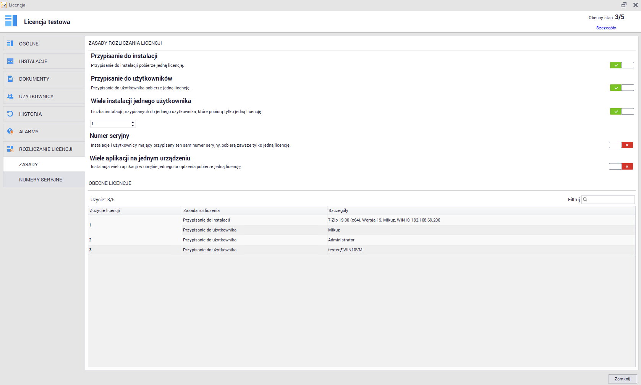Open the Numery seryjne subsection
The height and width of the screenshot is (385, 641).
[40, 180]
